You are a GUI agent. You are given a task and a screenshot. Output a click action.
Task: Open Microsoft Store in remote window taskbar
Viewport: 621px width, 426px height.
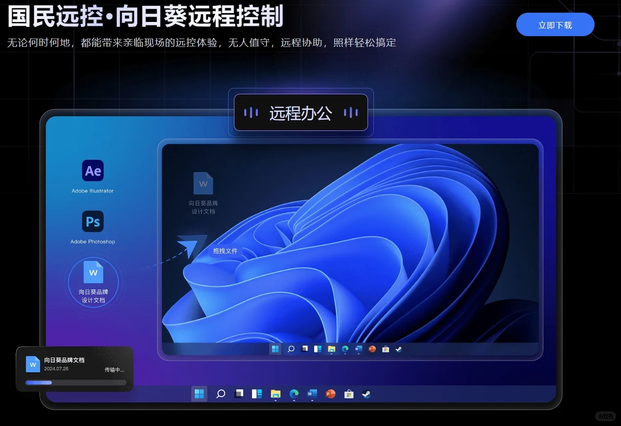[x=386, y=349]
